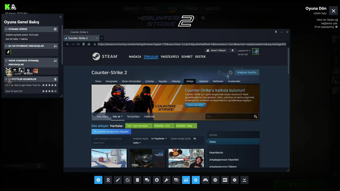Image resolution: width=340 pixels, height=191 pixels.
Task: Switch to Çizimler tab
Action: [x=150, y=81]
